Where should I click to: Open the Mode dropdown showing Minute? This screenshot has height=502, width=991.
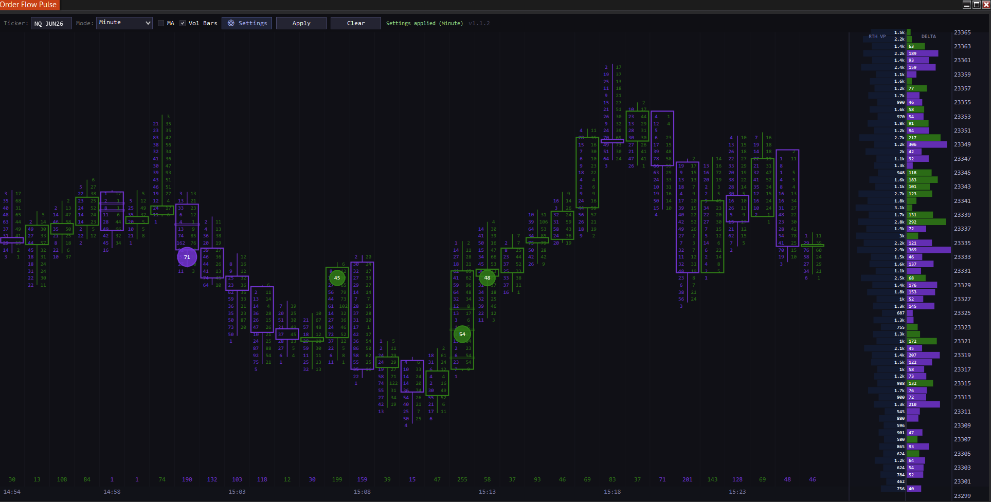coord(124,23)
